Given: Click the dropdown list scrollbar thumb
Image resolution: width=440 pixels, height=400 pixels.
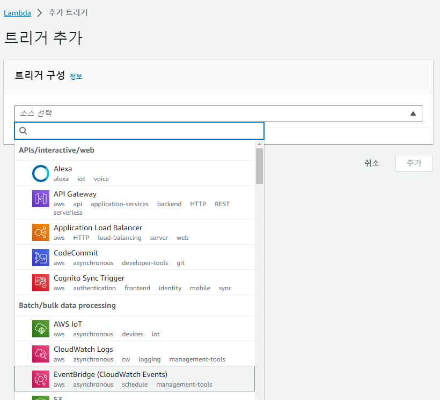Looking at the screenshot, I should [x=259, y=166].
